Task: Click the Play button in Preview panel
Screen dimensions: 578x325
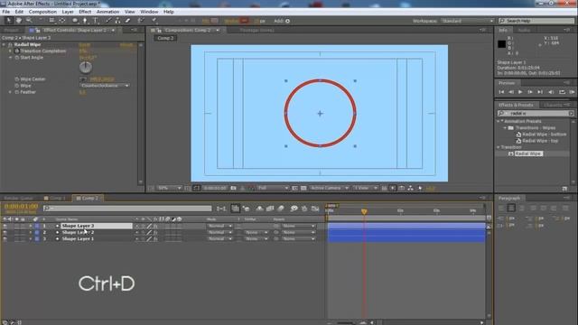Action: pyautogui.click(x=520, y=92)
